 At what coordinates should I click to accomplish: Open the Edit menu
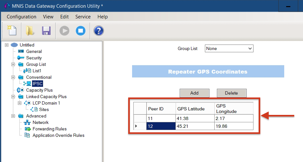(64, 17)
